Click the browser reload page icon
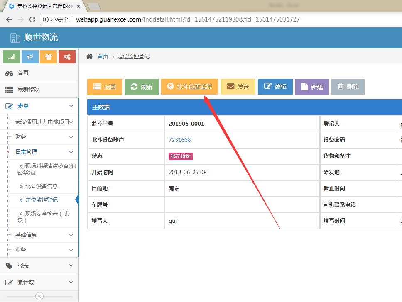Screen dimensions: 402x302 32,19
